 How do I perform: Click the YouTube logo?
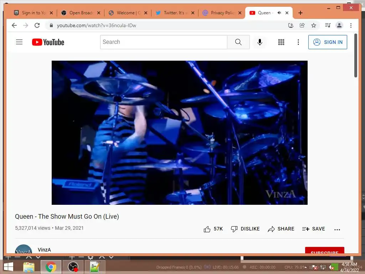[x=48, y=42]
